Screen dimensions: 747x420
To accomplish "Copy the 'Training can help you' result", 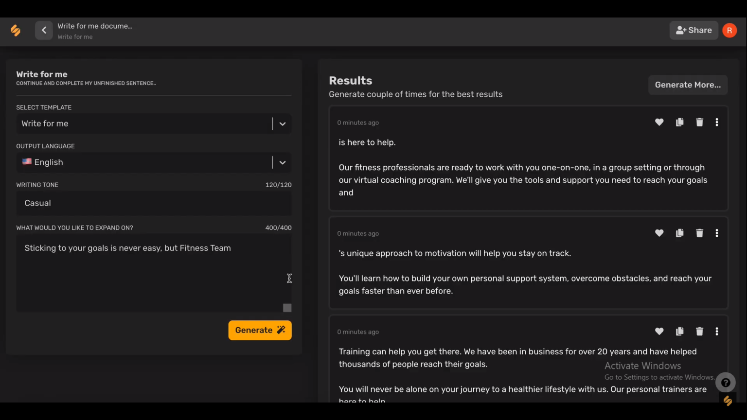I will (679, 332).
